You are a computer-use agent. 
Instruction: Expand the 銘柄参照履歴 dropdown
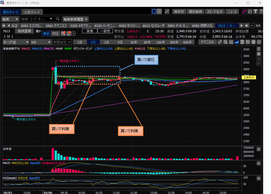[x=75, y=19]
